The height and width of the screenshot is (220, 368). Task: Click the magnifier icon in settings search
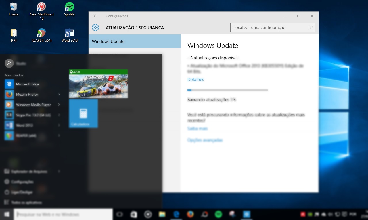[311, 27]
